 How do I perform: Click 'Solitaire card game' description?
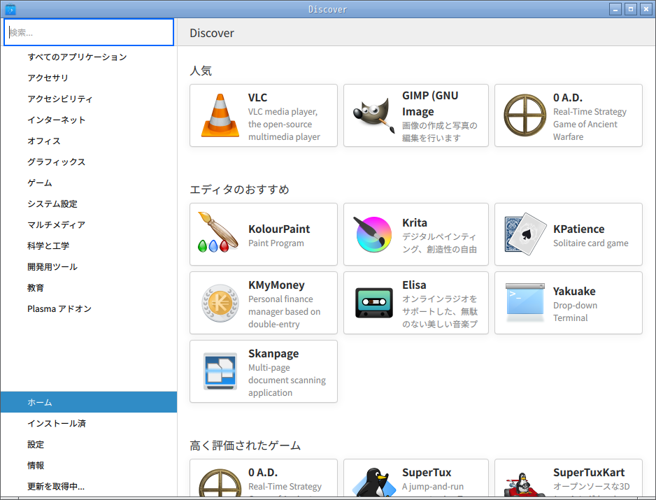[591, 243]
